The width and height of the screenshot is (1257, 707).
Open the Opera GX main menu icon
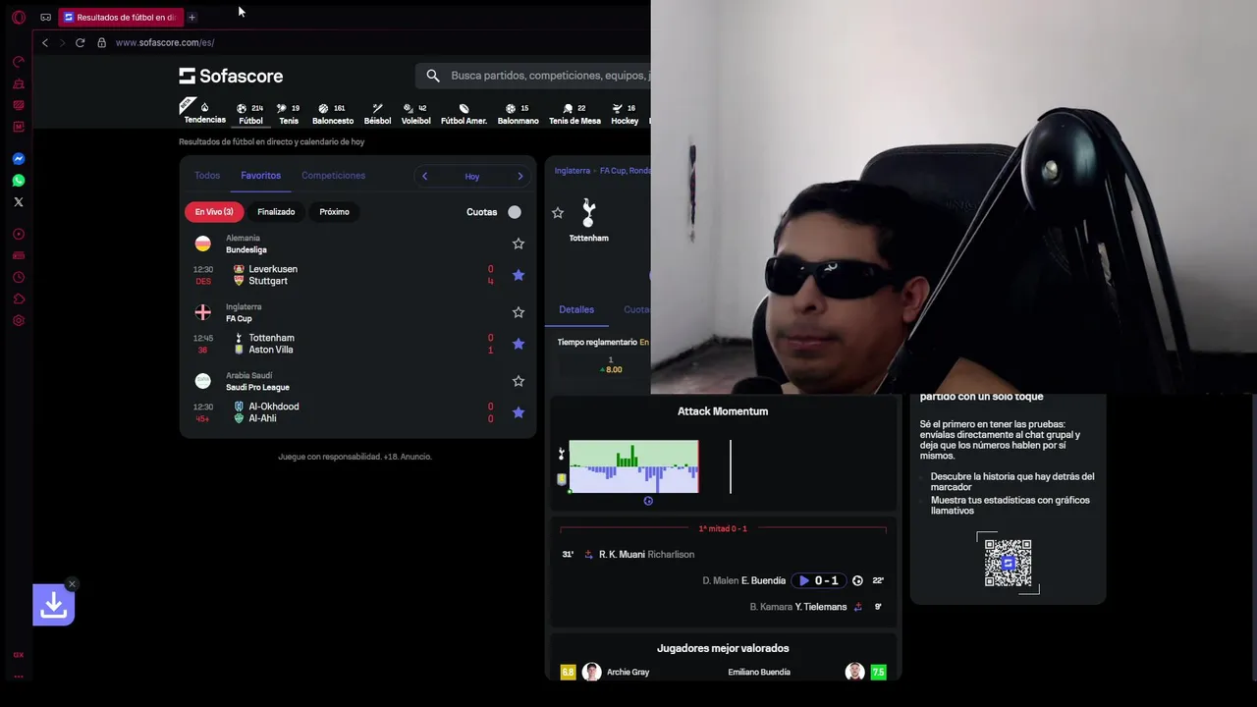(18, 17)
